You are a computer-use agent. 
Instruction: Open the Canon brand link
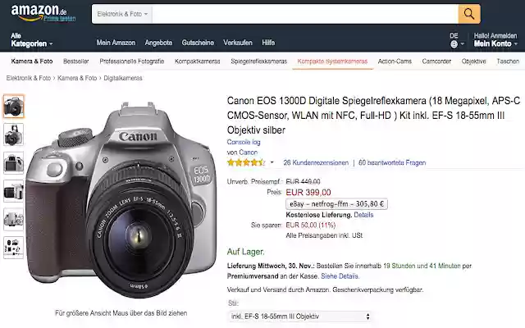(x=248, y=153)
